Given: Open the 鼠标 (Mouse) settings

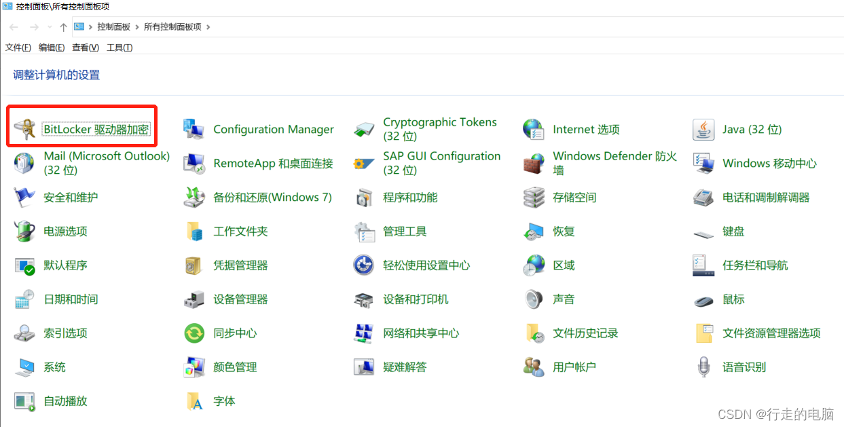Looking at the screenshot, I should click(x=733, y=299).
